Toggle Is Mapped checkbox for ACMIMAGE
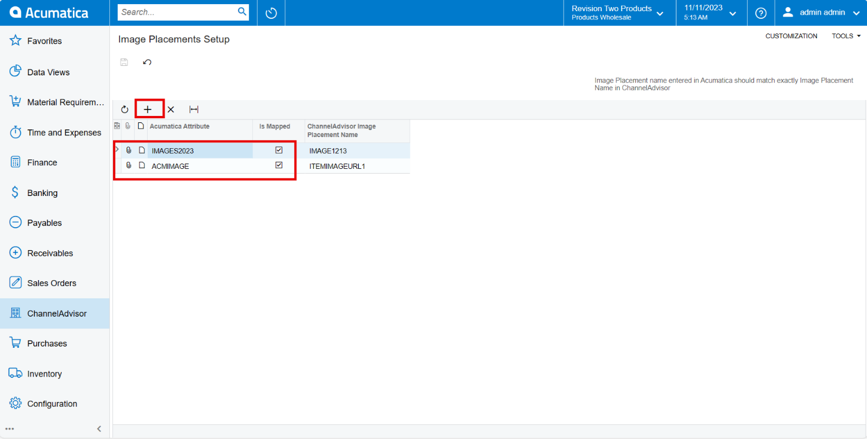 point(279,165)
